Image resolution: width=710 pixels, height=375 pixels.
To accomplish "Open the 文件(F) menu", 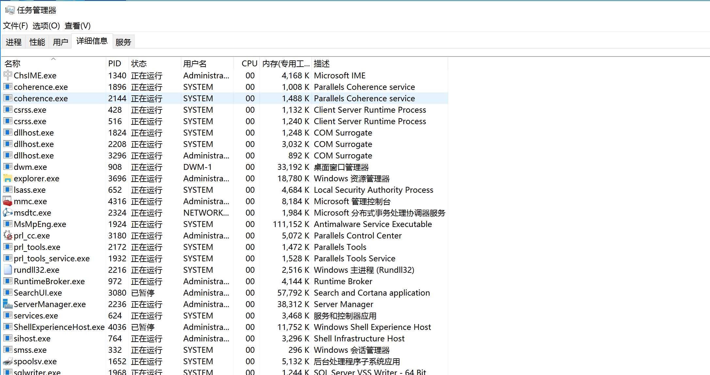I will 15,26.
